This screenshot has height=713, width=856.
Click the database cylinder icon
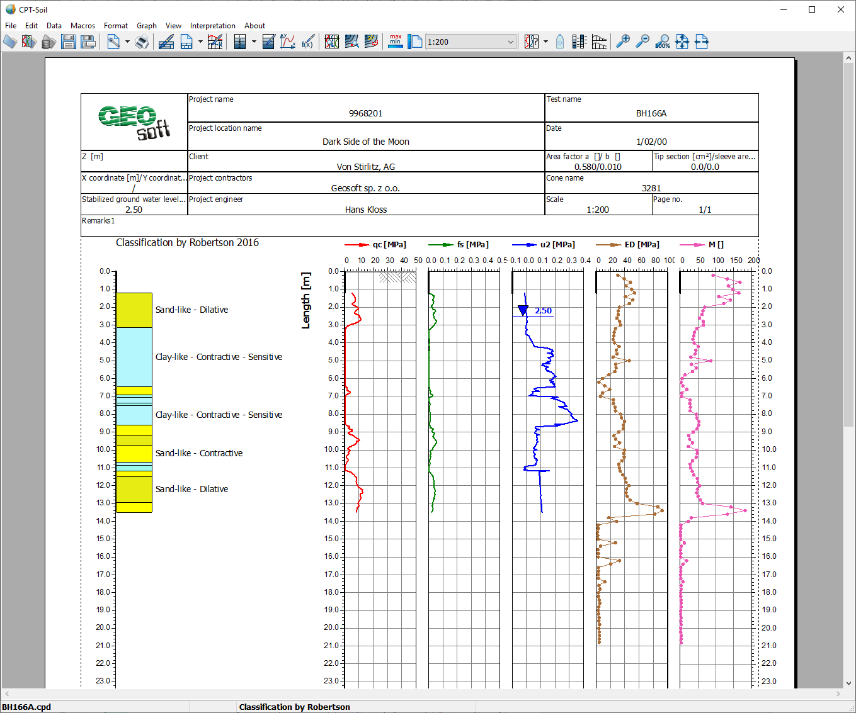click(x=49, y=42)
